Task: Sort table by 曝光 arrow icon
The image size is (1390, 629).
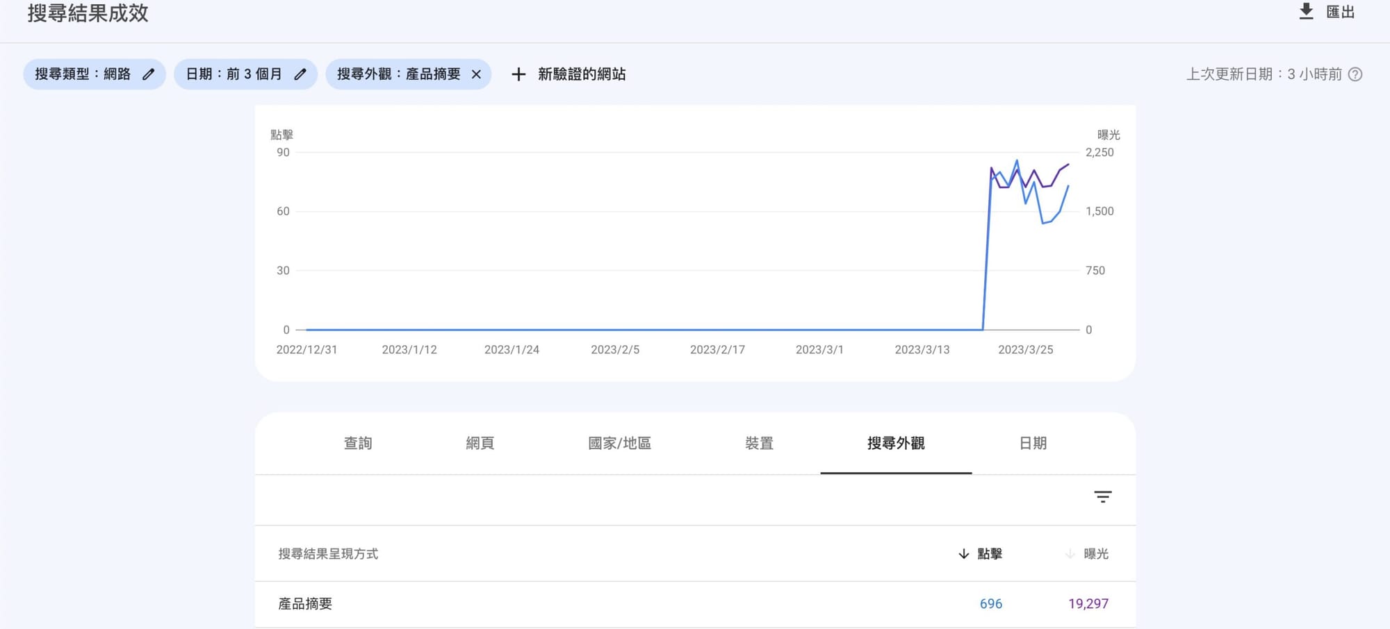Action: 1070,554
